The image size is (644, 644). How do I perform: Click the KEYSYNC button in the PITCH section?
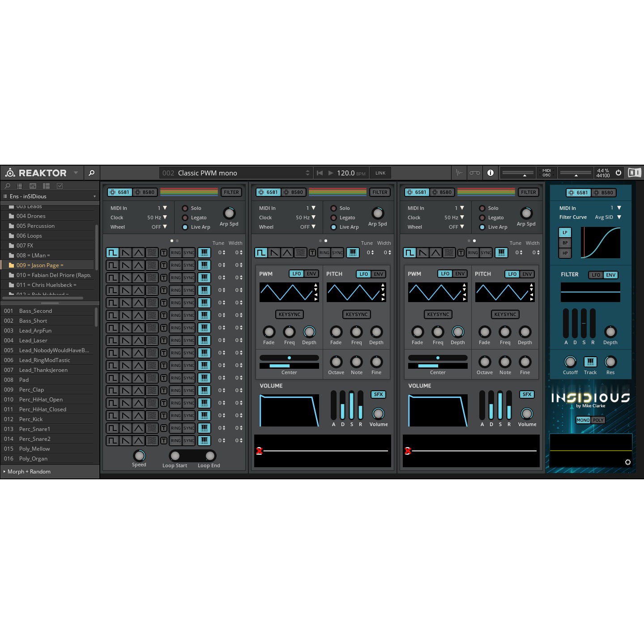point(356,314)
